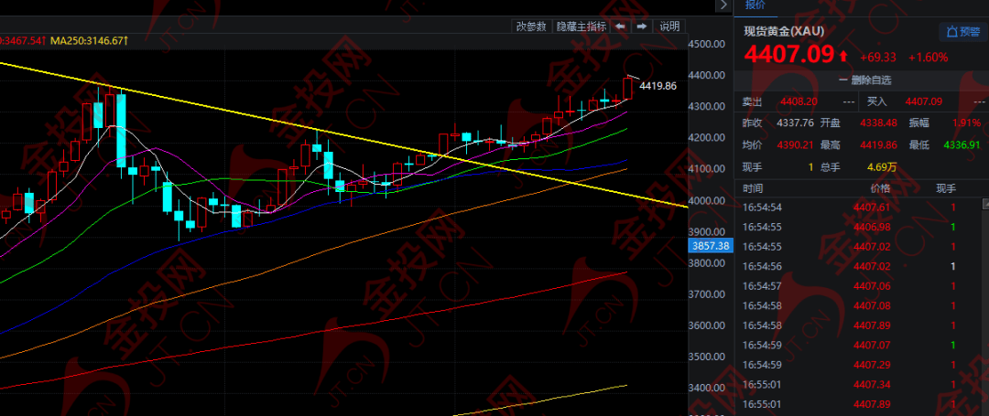Image resolution: width=989 pixels, height=416 pixels.
Task: Open the 说明 indicator description
Action: point(669,27)
